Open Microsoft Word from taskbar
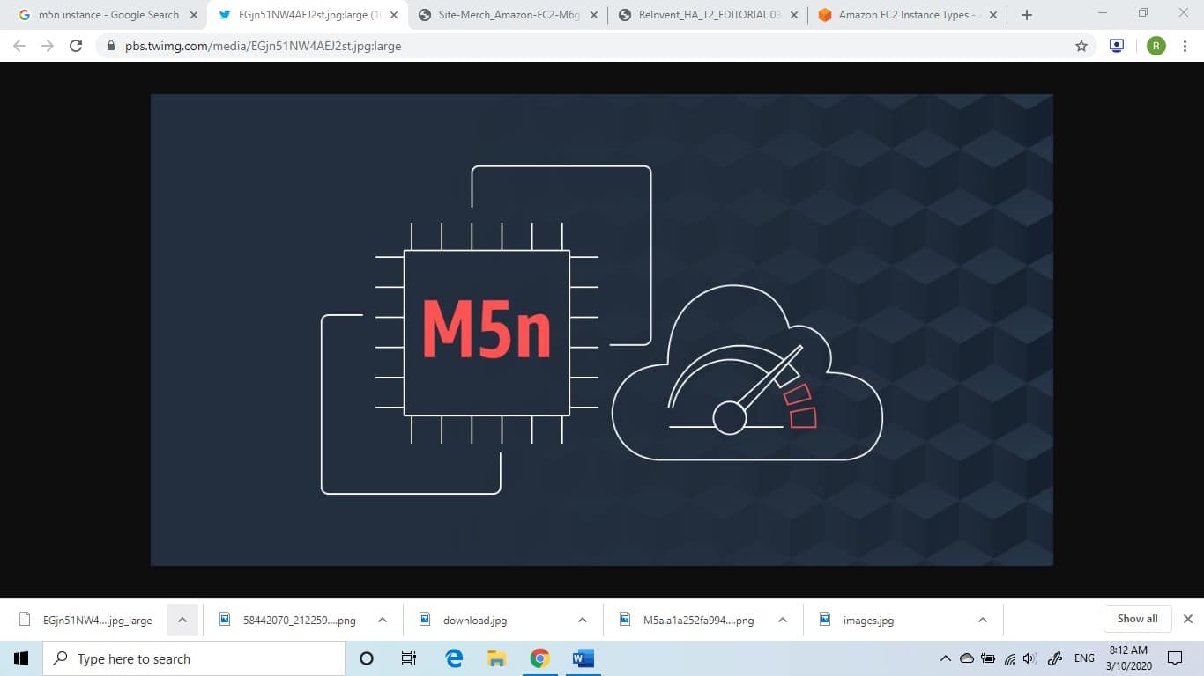The width and height of the screenshot is (1204, 676). (583, 658)
